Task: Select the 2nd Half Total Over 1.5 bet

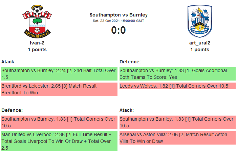Action: 59,74
